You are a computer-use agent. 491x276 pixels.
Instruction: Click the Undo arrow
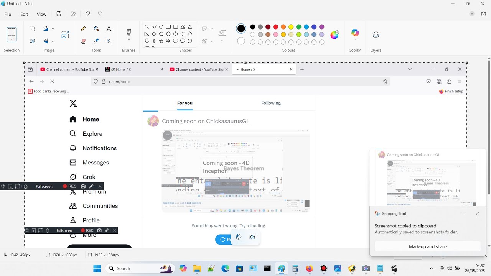point(87,14)
